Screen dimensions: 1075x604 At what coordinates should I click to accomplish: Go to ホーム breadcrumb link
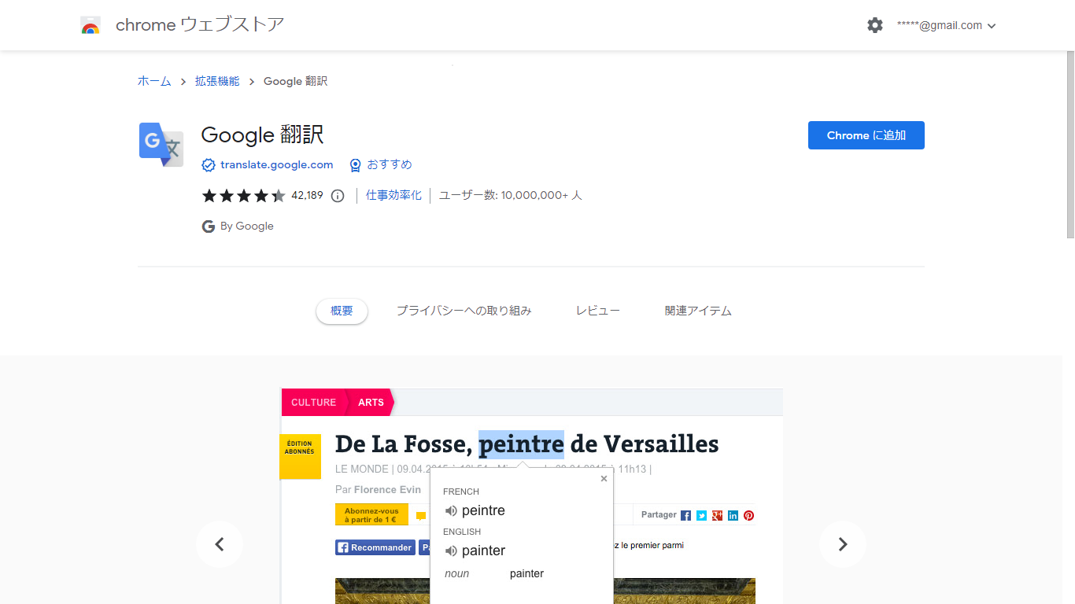pos(154,81)
